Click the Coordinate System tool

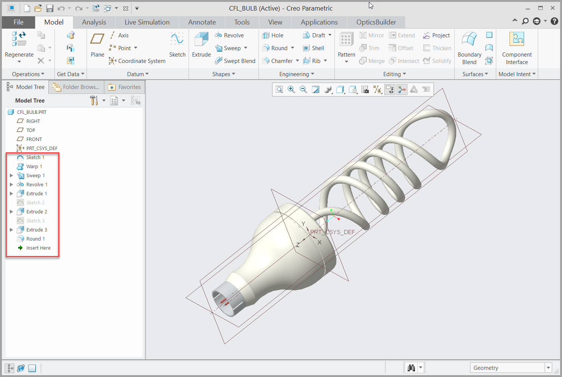coord(137,61)
